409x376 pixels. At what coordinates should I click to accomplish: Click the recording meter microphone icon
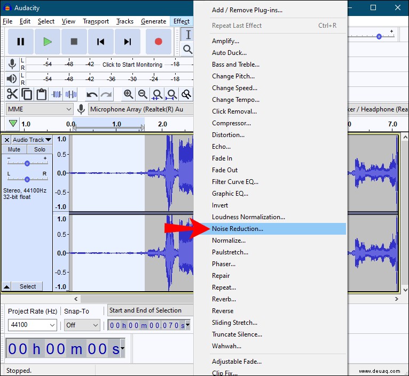pos(12,64)
